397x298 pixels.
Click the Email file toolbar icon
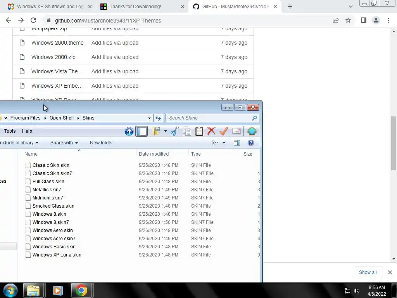click(236, 131)
